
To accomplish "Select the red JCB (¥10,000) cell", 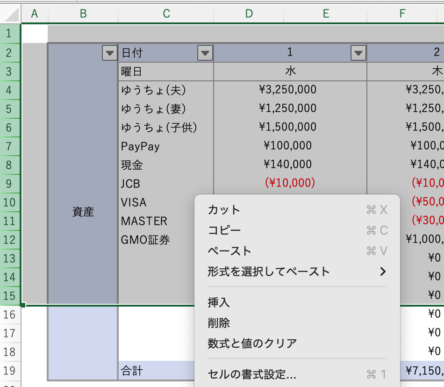I will coord(290,183).
